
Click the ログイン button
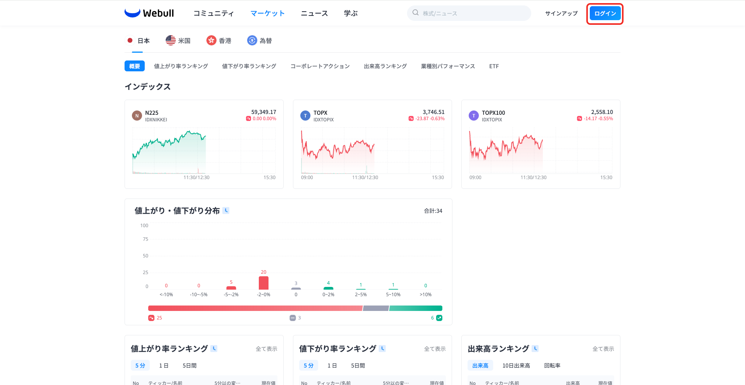[605, 14]
